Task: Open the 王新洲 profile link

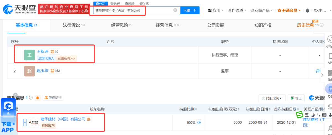Action: tap(43, 52)
